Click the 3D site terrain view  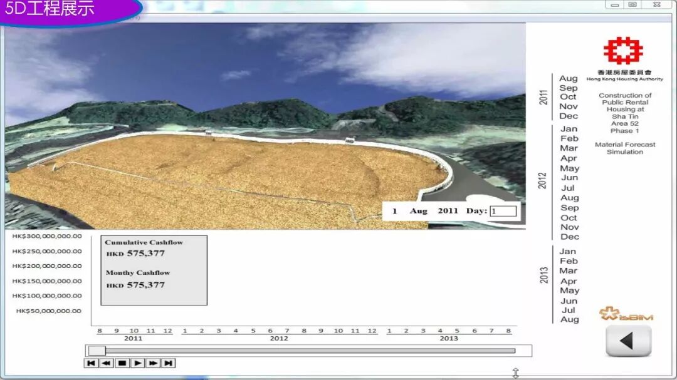point(265,126)
